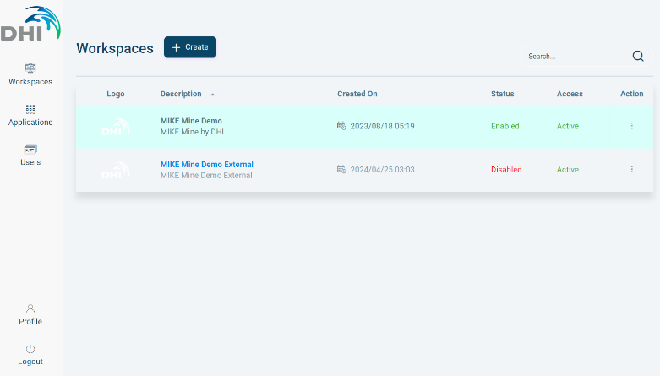This screenshot has width=660, height=376.
Task: Click the Disabled status of MIKE Mine Demo External
Action: (x=506, y=169)
